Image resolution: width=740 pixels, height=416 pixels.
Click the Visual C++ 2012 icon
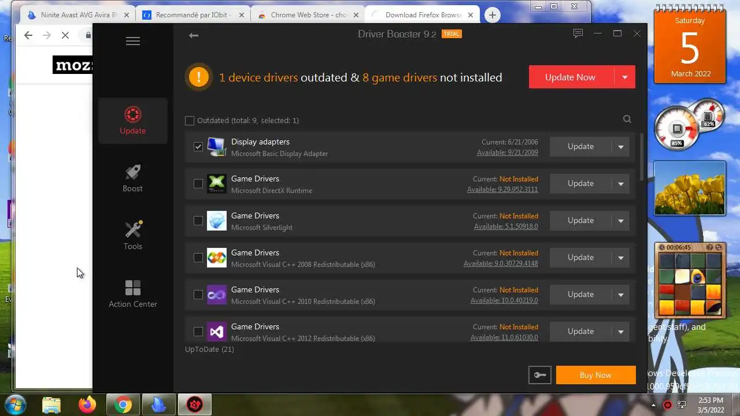(216, 332)
